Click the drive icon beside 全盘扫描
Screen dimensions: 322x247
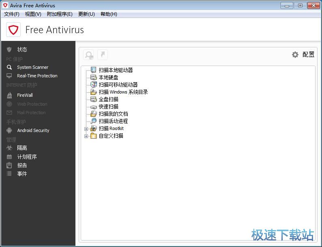pos(93,99)
